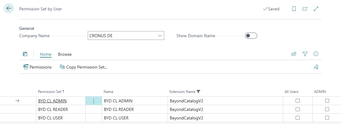Image resolution: width=341 pixels, height=124 pixels.
Task: Click BeyondCatalogV2 in the BYD CL READER row
Action: [x=186, y=109]
